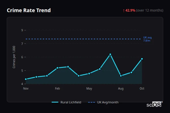The height and width of the screenshot is (113, 170).
Task: Click the Aug data point on the line
Action: point(121,76)
